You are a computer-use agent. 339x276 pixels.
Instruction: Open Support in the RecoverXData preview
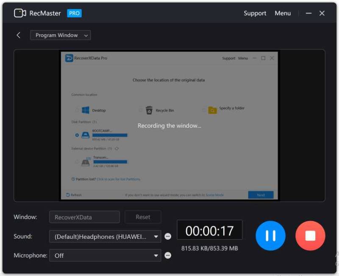point(228,58)
